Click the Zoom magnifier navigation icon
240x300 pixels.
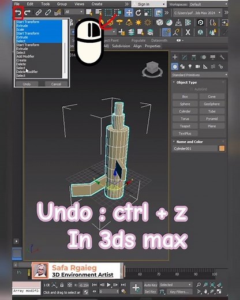(198, 284)
